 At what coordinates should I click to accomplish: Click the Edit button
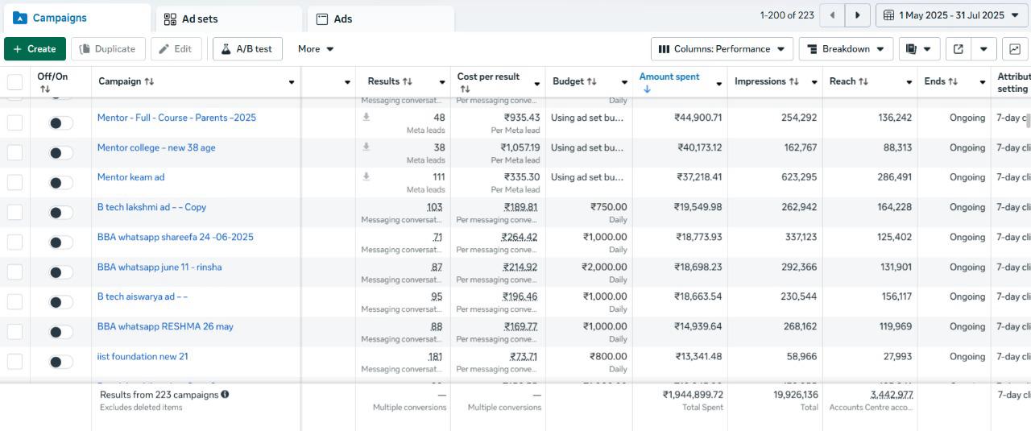tap(176, 49)
